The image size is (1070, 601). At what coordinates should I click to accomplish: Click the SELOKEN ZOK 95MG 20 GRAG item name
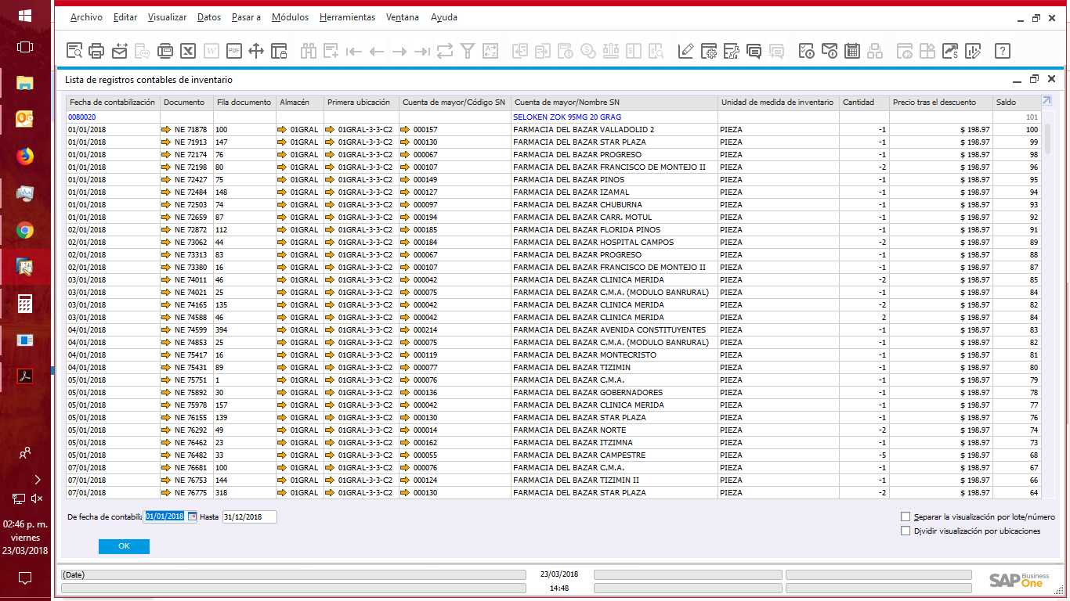567,117
